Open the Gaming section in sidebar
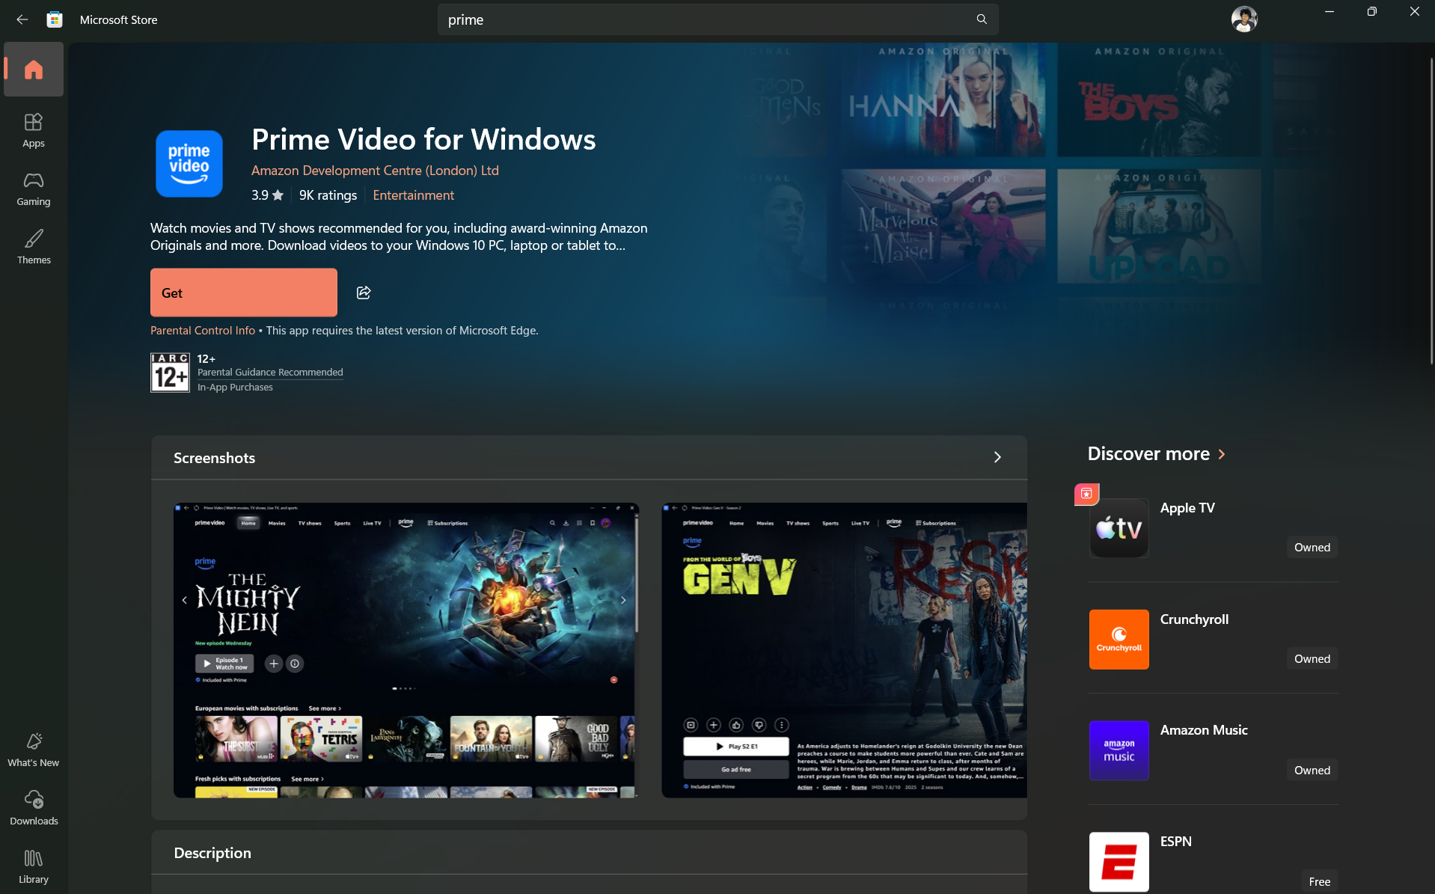Viewport: 1435px width, 894px height. 34,189
